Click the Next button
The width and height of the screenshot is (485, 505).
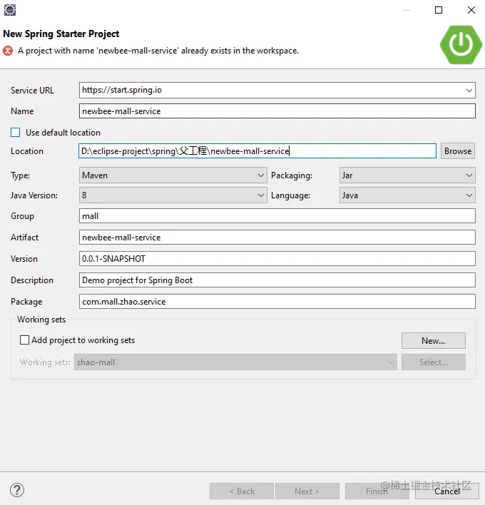(307, 491)
